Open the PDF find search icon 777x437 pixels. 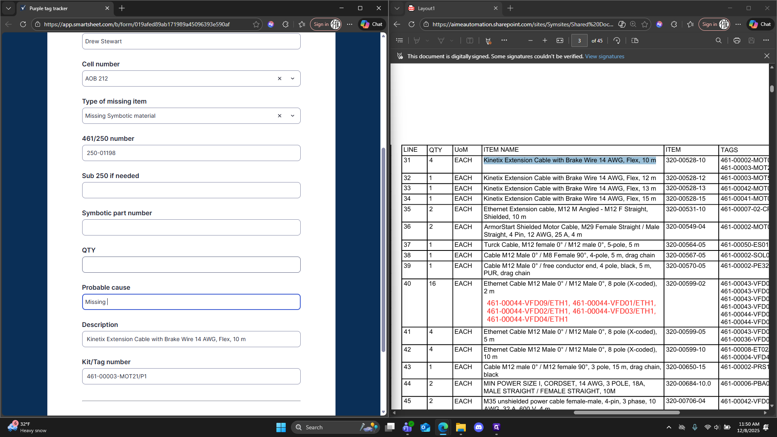718,40
